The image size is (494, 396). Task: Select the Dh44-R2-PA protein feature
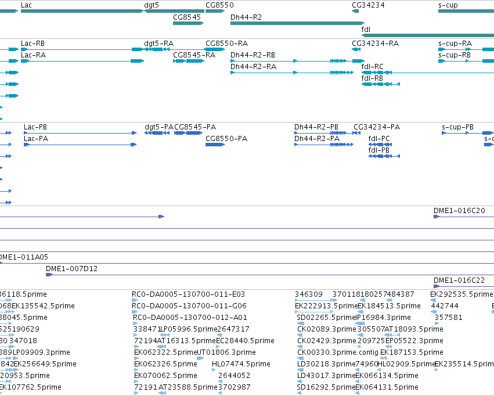click(323, 145)
